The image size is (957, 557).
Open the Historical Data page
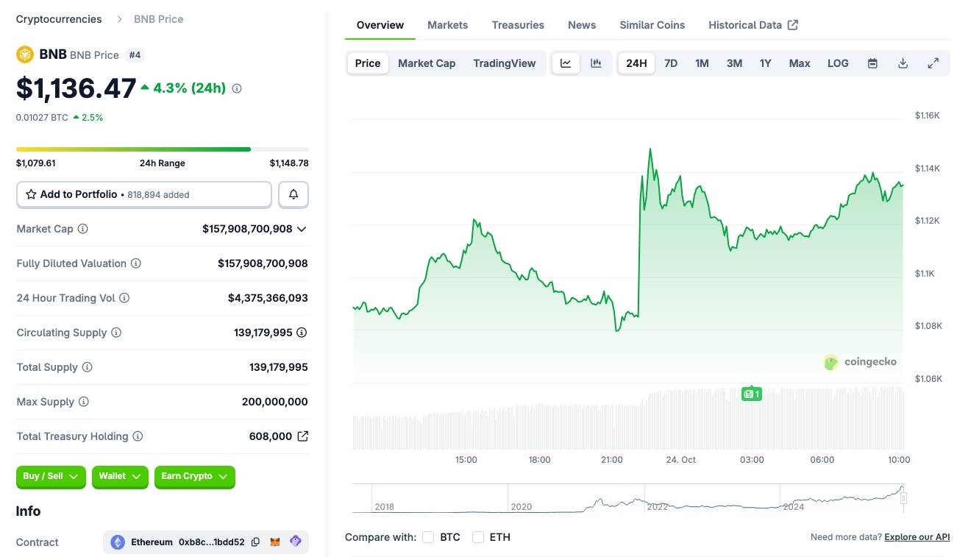coord(745,24)
